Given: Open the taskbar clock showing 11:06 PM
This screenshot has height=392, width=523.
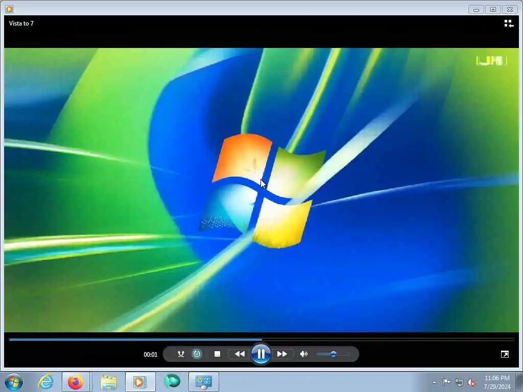Looking at the screenshot, I should [x=497, y=382].
